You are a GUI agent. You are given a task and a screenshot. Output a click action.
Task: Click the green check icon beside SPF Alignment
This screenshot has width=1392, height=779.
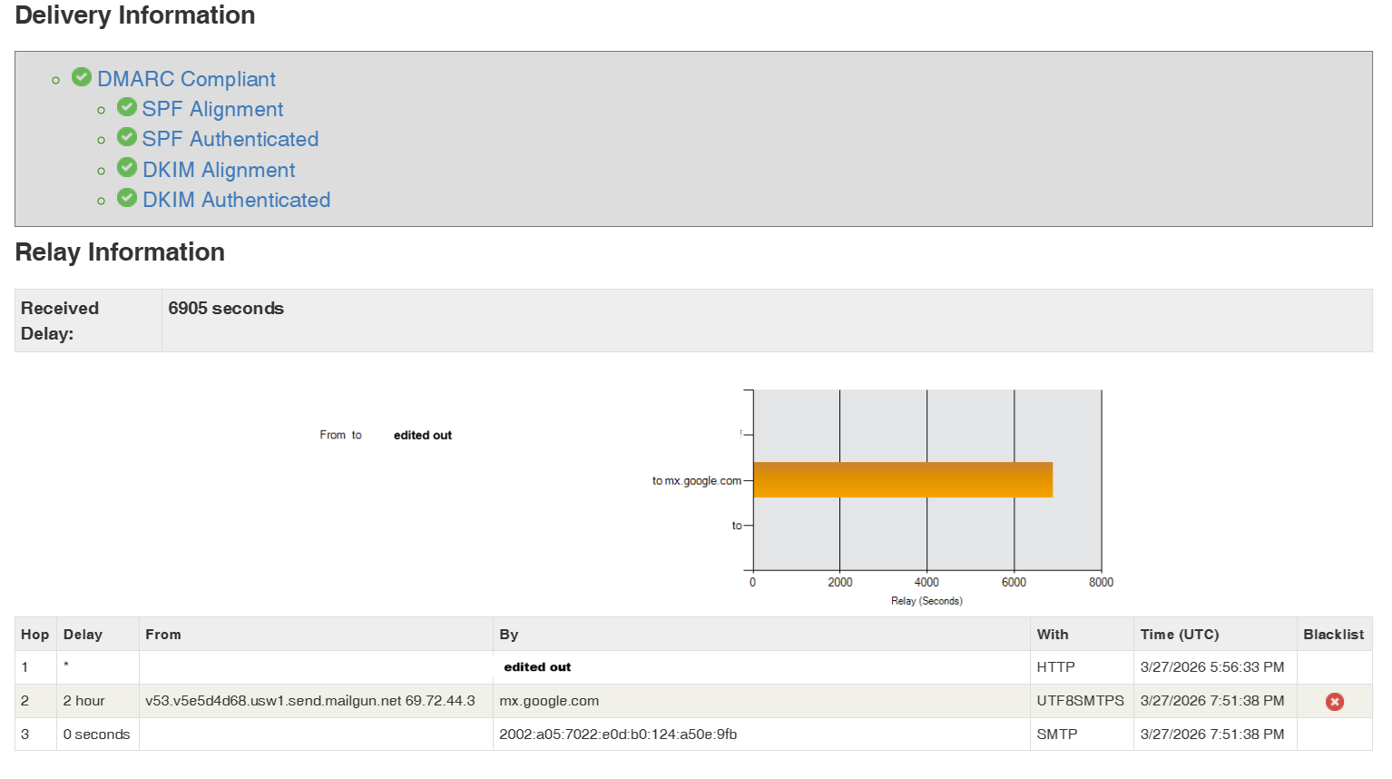[x=127, y=107]
